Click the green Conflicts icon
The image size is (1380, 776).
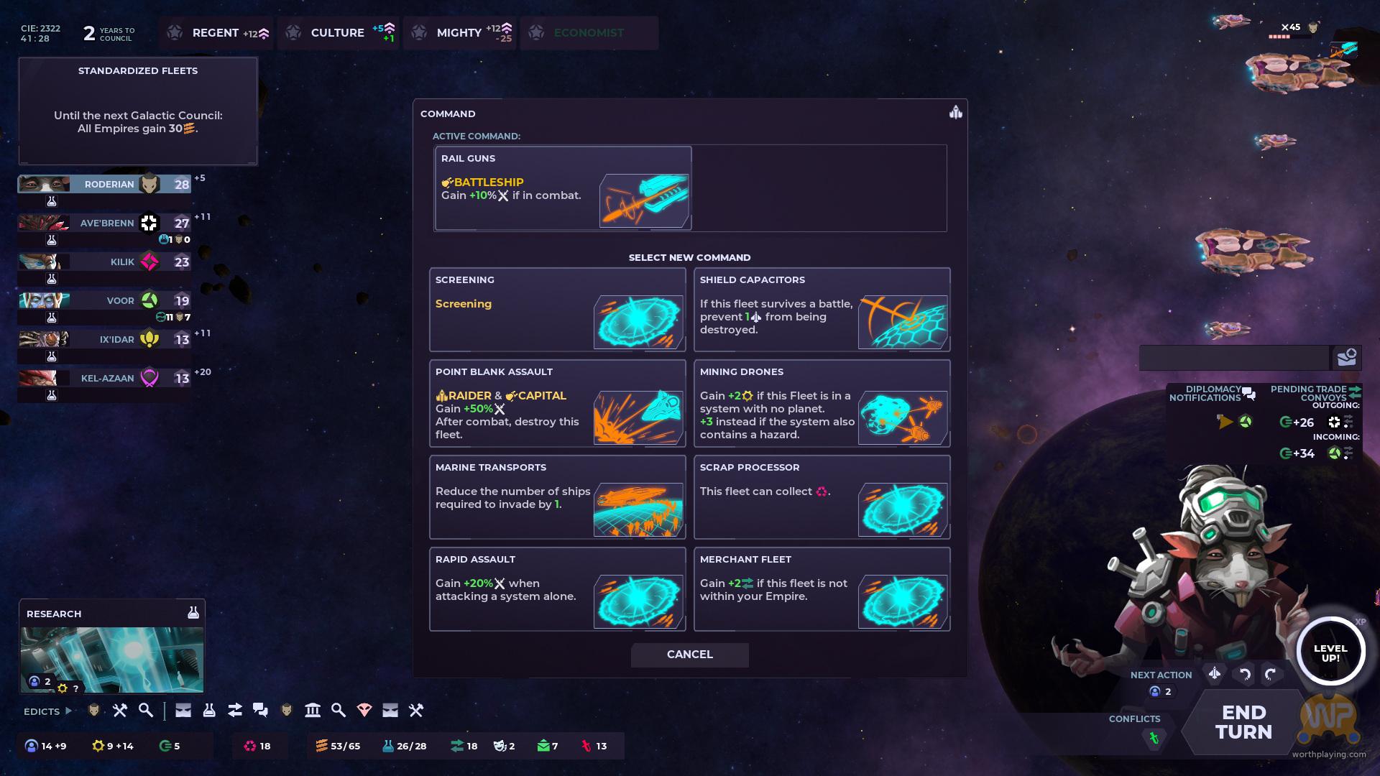(x=1154, y=738)
